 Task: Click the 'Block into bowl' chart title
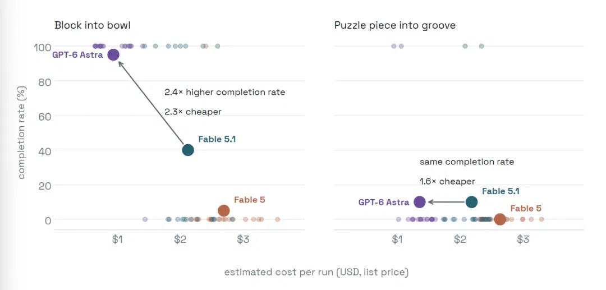tap(93, 25)
